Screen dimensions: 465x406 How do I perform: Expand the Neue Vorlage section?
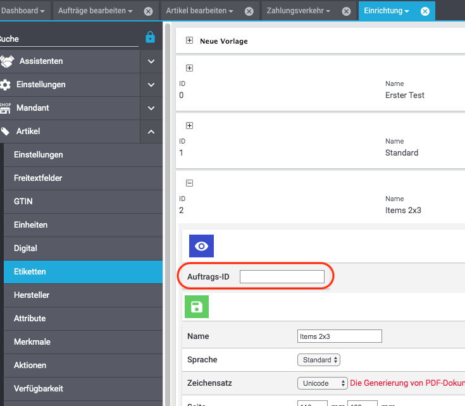pos(189,40)
